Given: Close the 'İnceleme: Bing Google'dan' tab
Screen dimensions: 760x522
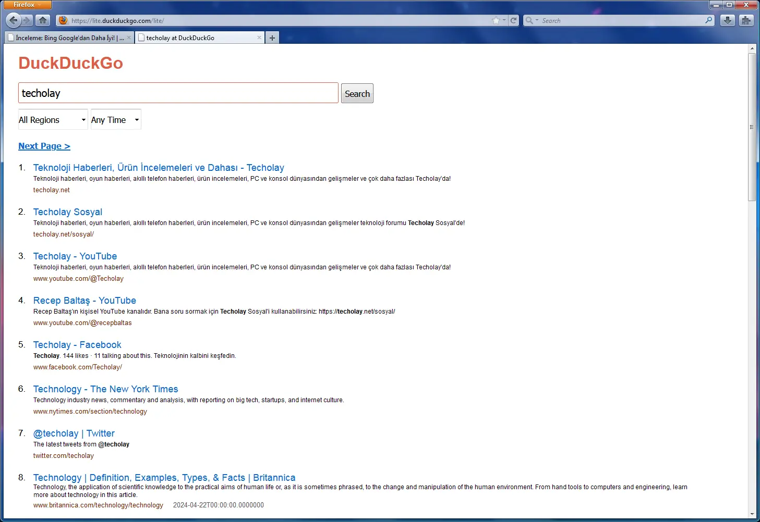Looking at the screenshot, I should pyautogui.click(x=129, y=38).
